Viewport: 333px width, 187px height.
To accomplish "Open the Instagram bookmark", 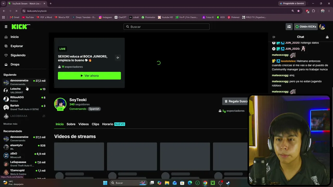I will (x=105, y=17).
